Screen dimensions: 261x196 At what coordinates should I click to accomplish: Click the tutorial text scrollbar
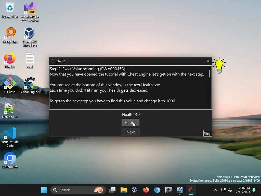tap(210, 74)
